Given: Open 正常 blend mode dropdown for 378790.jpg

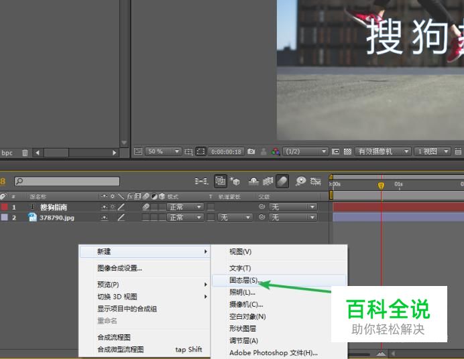Looking at the screenshot, I should [185, 218].
